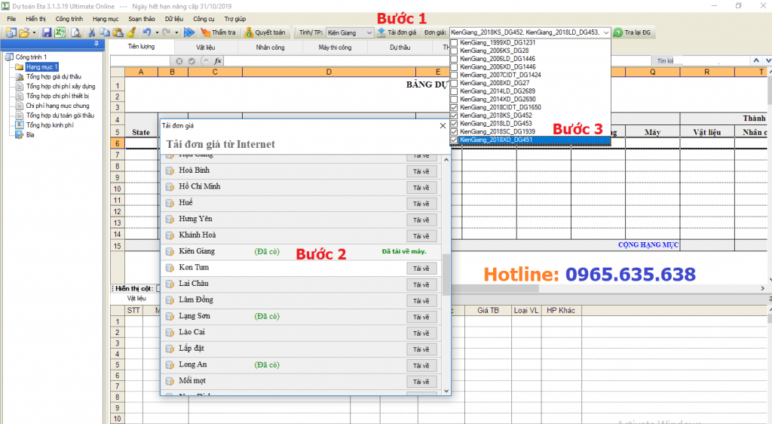
Task: Select the format painter brush icon
Action: coord(130,32)
